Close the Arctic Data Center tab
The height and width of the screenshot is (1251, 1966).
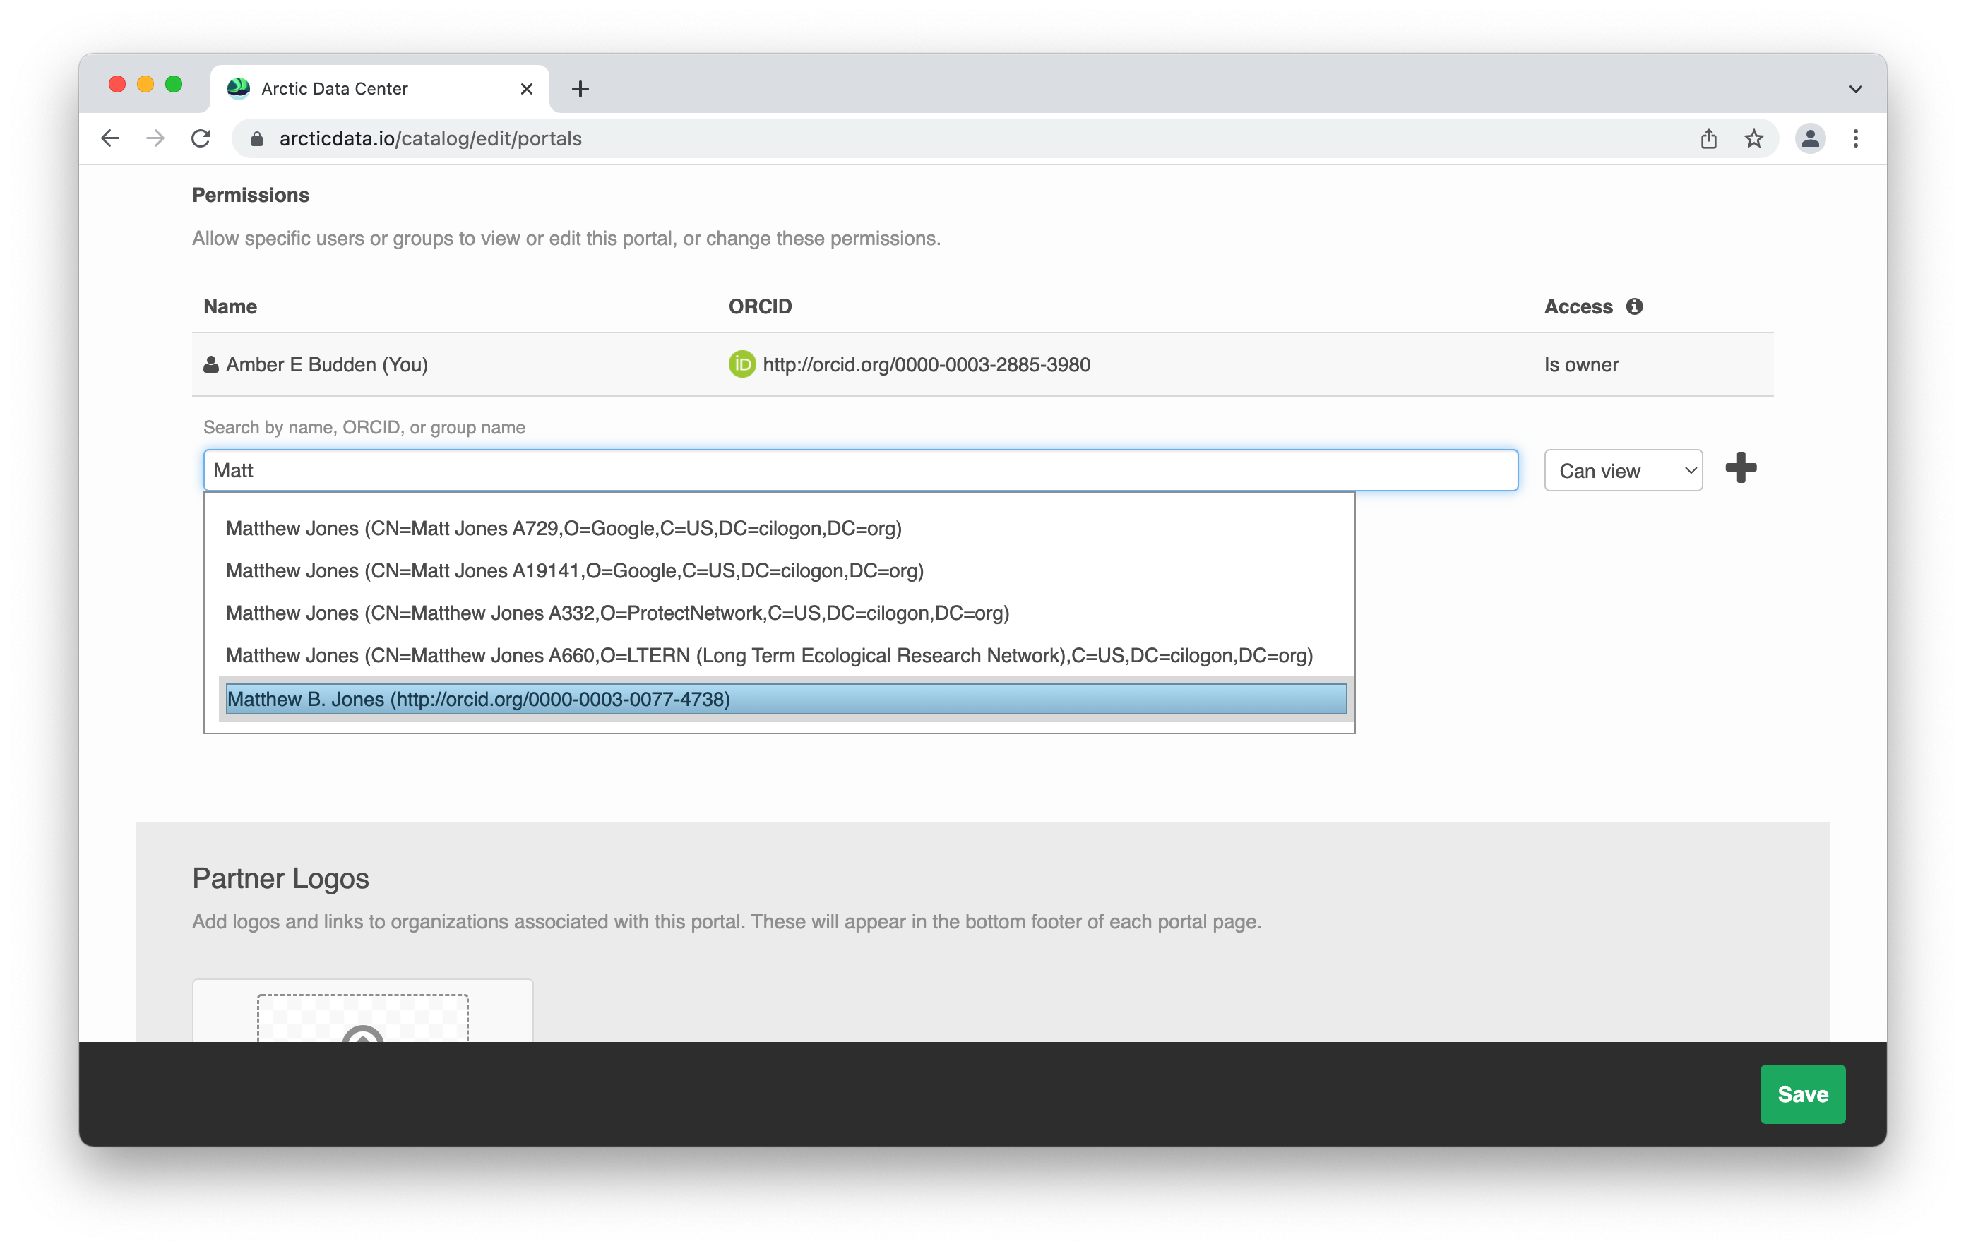click(527, 88)
